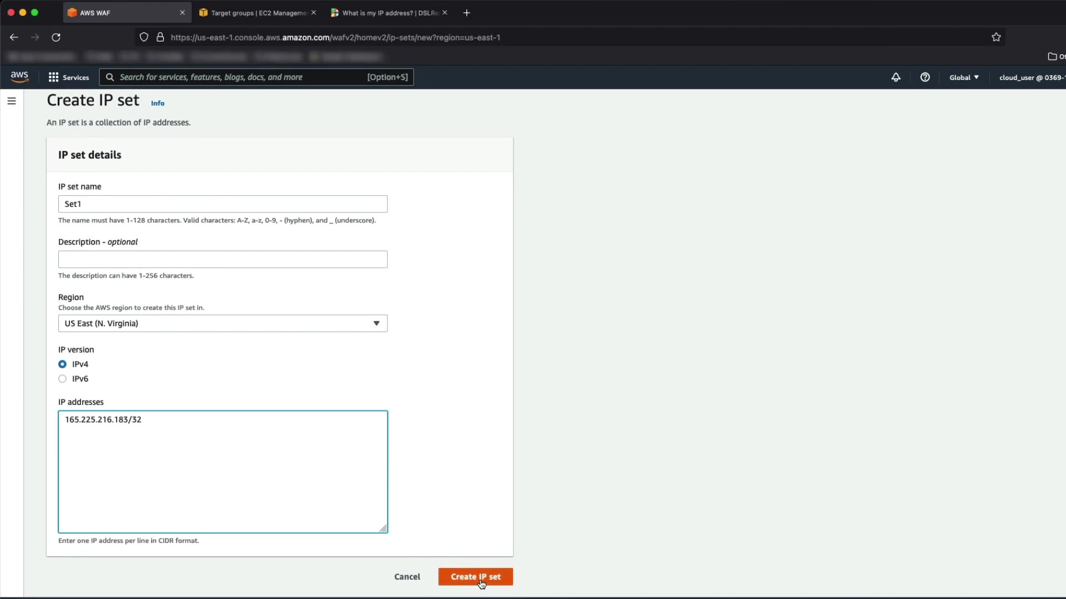Screen dimensions: 1066x599
Task: Click the AWS logo home icon
Action: (19, 77)
